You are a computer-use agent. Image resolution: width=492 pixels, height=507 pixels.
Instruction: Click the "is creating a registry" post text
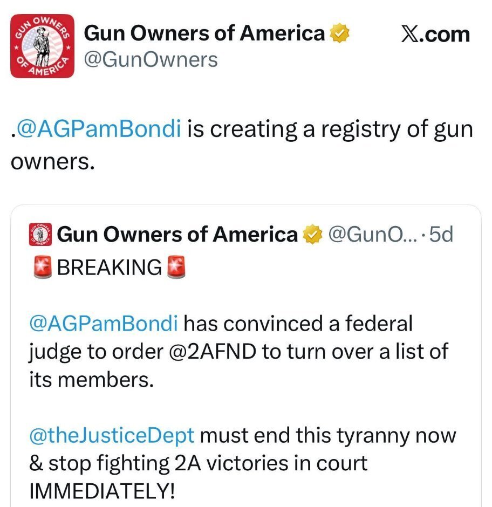pyautogui.click(x=302, y=131)
